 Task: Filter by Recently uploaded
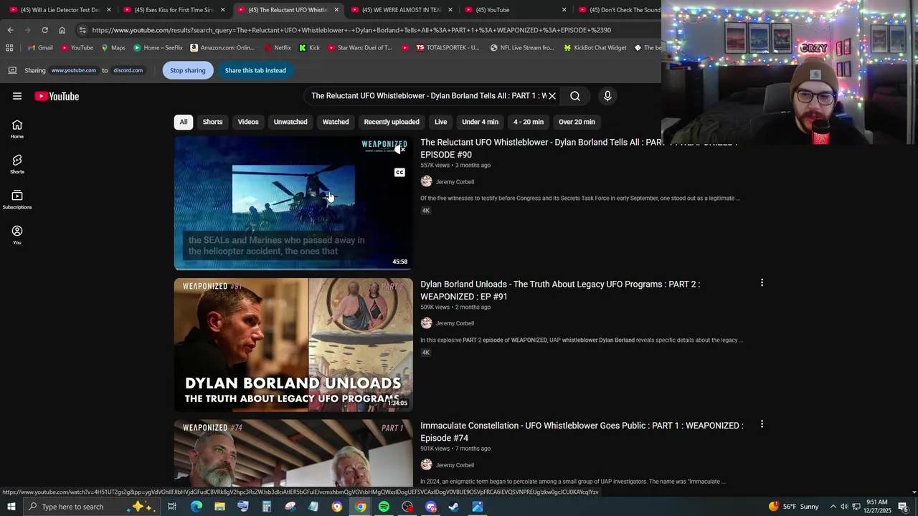[392, 122]
